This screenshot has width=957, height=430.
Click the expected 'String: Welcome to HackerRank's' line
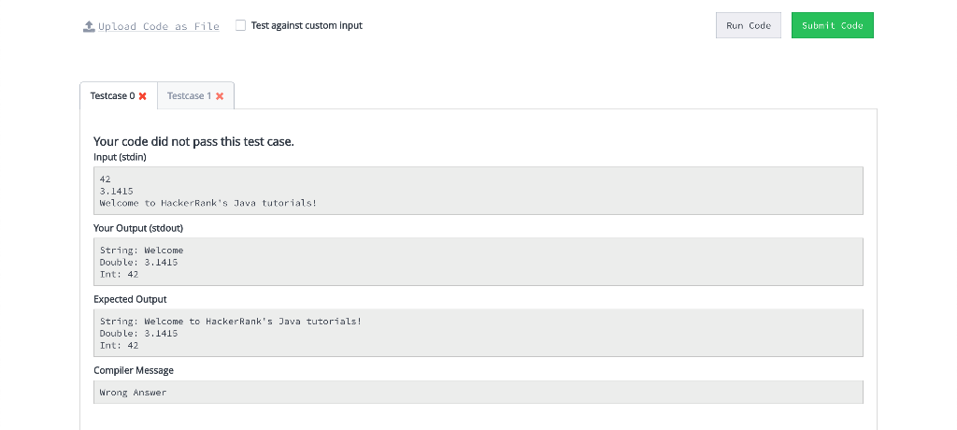(231, 322)
